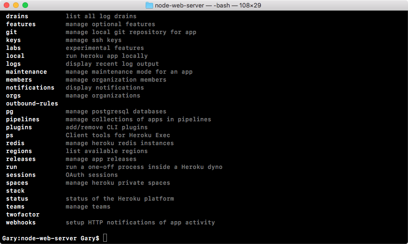Click 'manage collections of apps in pipelines'
This screenshot has height=244, width=408.
click(139, 119)
